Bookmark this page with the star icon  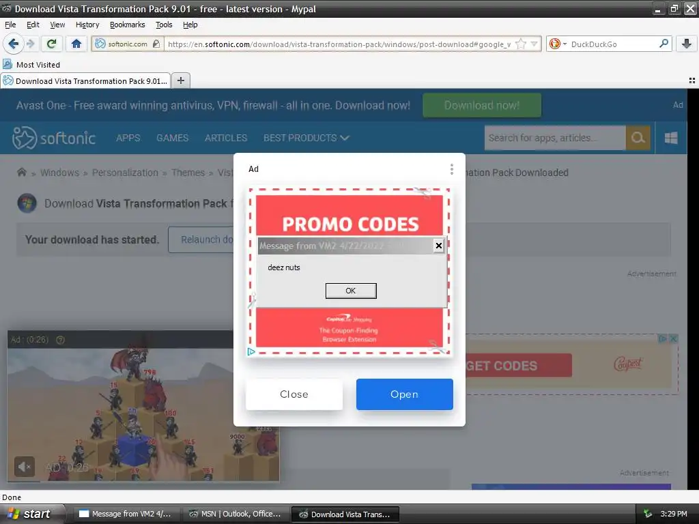pos(521,44)
